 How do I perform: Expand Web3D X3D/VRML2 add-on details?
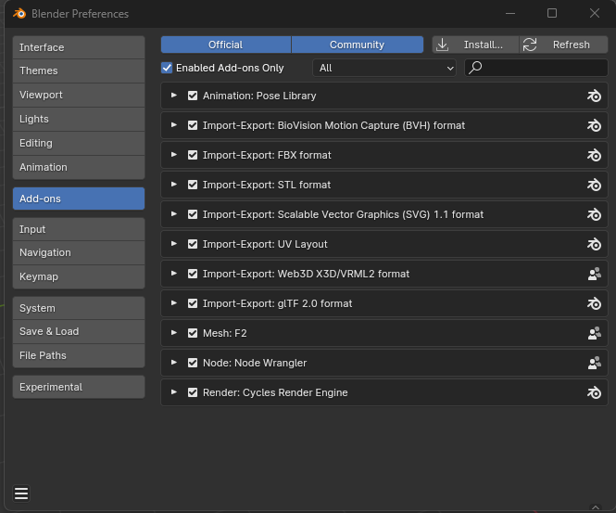tap(173, 274)
